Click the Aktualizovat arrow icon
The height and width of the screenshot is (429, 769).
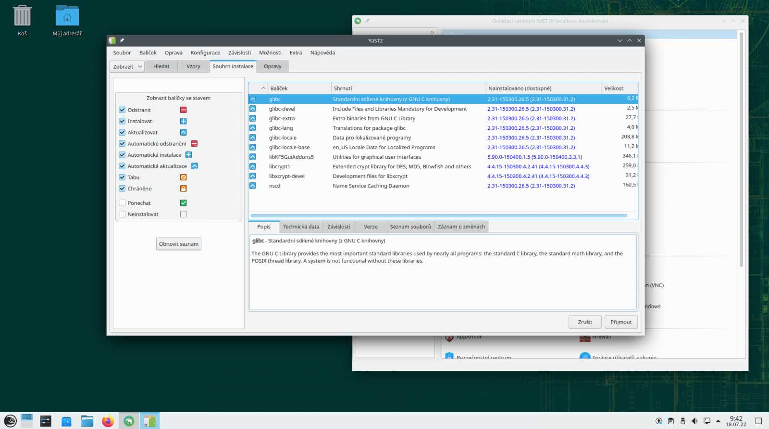pos(183,132)
